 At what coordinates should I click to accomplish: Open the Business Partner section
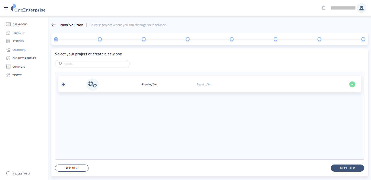pos(24,58)
